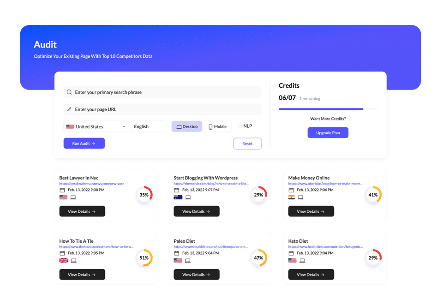Click desktop icon on Start Blogging With Wordpress card
This screenshot has width=443, height=305.
click(188, 197)
